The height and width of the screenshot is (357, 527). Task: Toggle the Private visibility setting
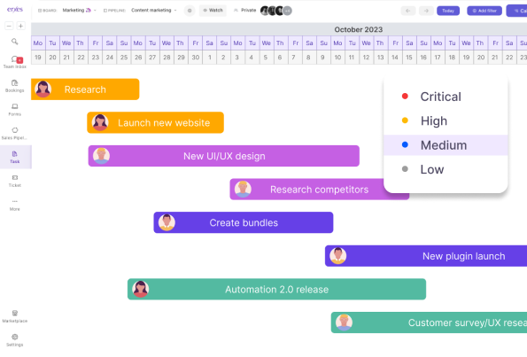[x=245, y=11]
